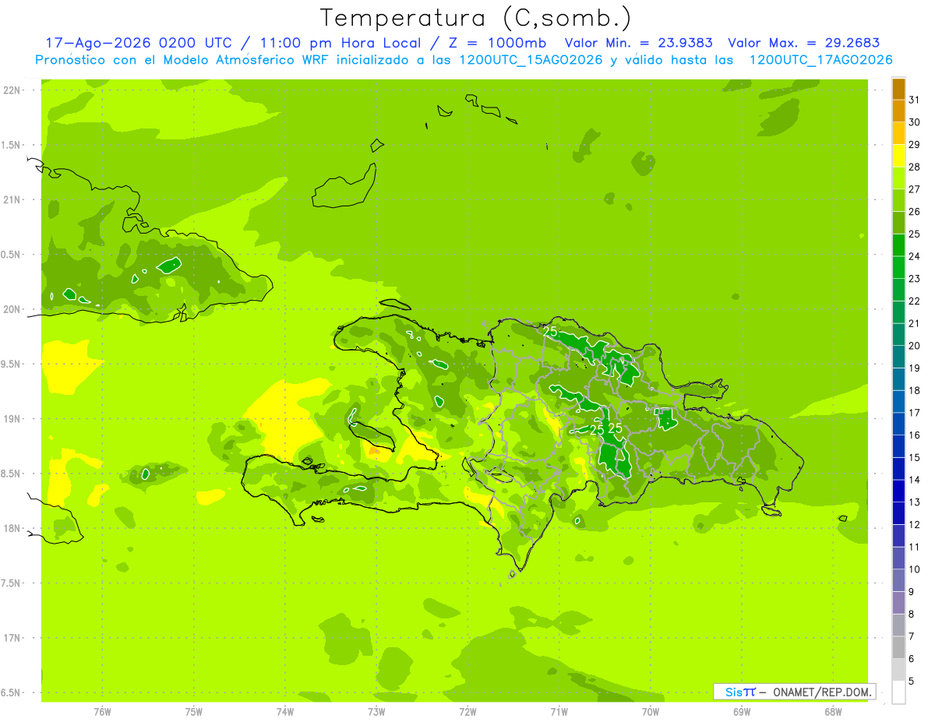Click the '69W' longitude label
935x722 pixels.
coord(742,712)
